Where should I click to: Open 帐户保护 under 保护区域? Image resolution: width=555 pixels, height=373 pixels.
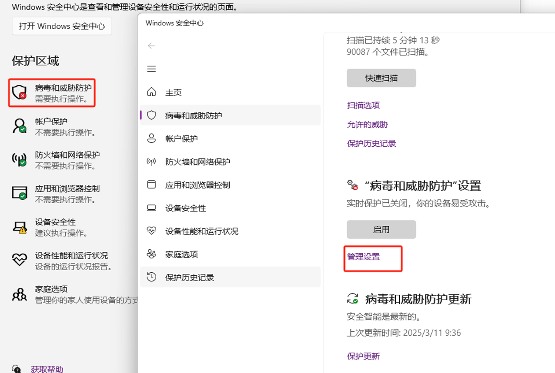click(x=51, y=122)
